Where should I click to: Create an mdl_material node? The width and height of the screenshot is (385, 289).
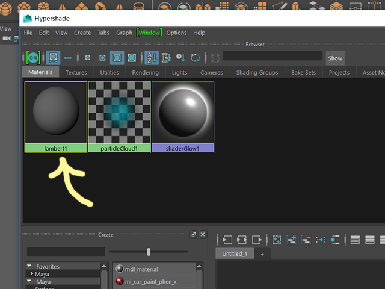pyautogui.click(x=154, y=269)
